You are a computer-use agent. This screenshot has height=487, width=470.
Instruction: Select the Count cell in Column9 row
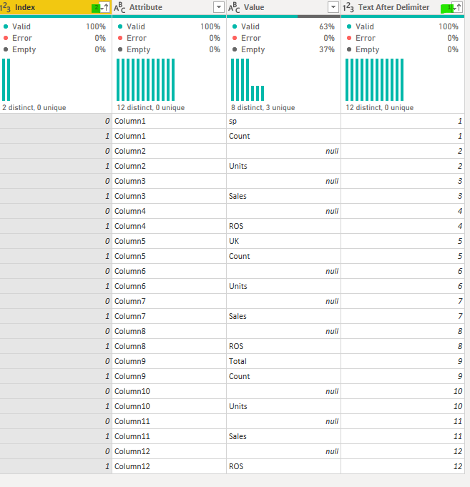coord(283,376)
